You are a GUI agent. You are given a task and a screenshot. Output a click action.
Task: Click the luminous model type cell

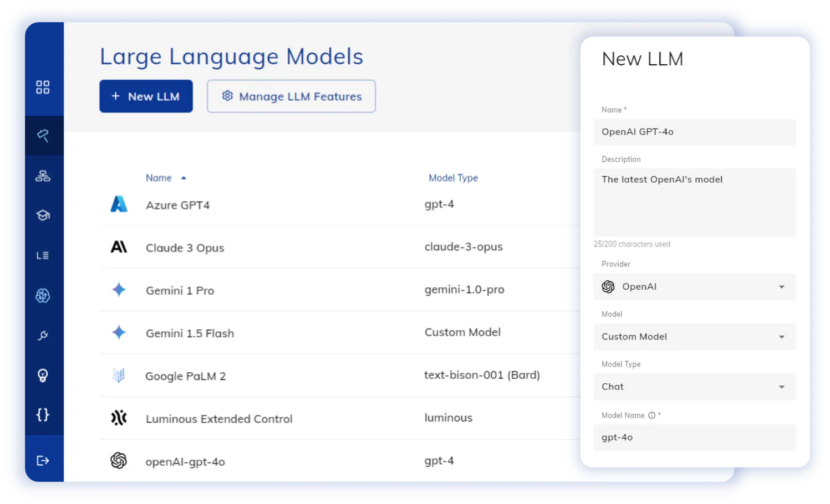point(448,418)
